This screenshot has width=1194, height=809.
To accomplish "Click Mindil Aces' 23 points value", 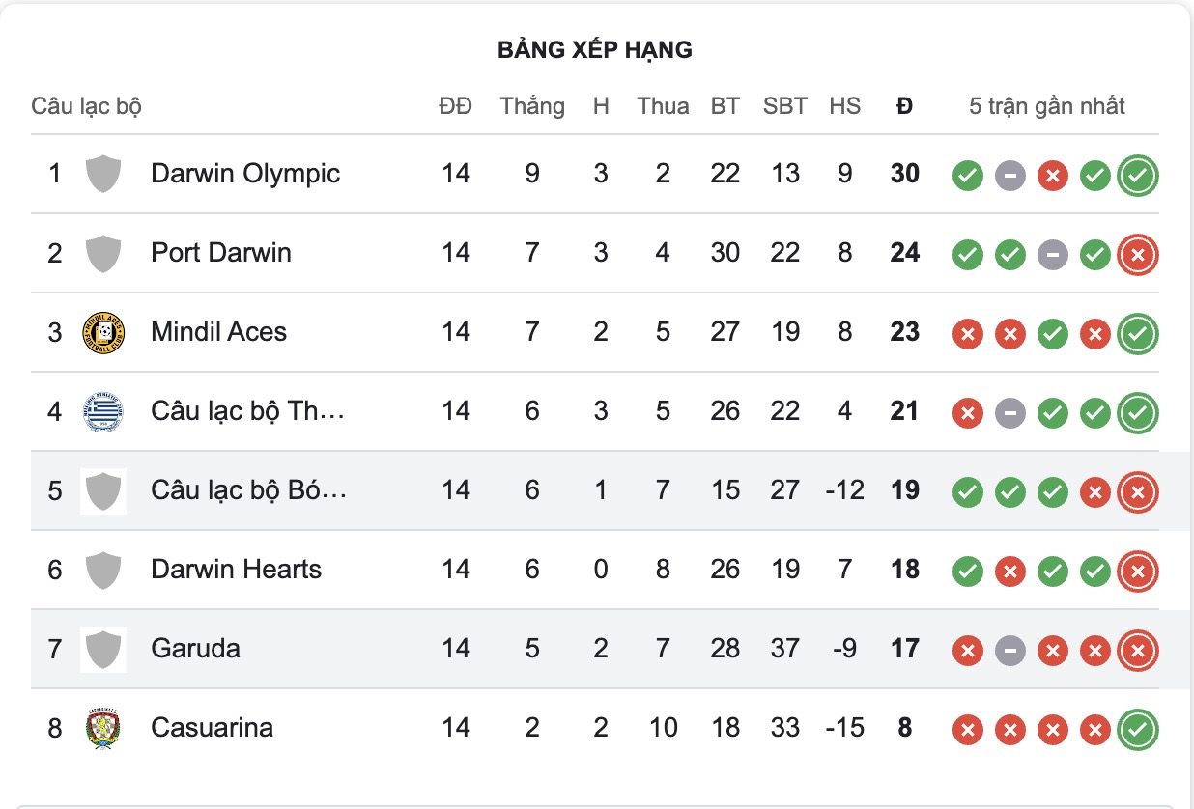I will click(x=904, y=332).
